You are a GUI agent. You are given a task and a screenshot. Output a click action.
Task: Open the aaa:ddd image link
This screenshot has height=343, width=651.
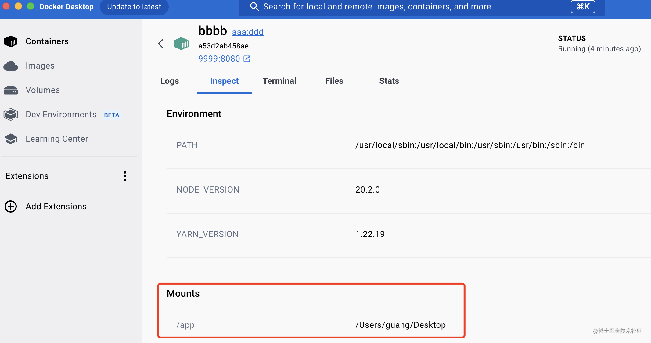point(247,32)
